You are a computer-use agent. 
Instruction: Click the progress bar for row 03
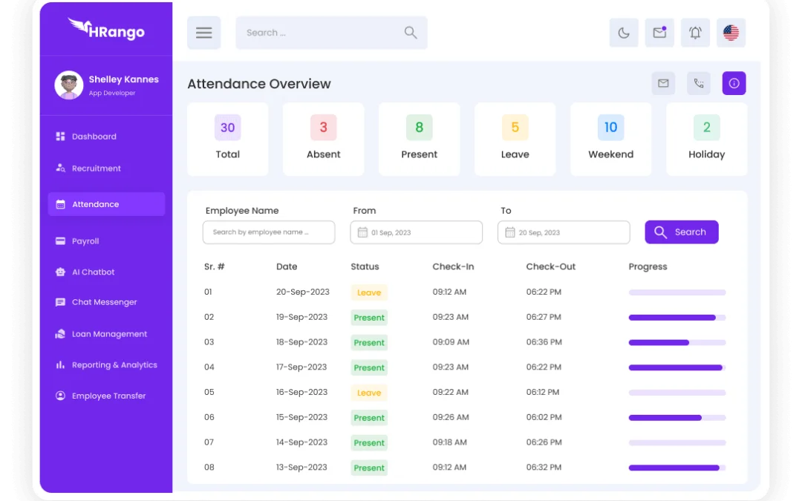[677, 342]
